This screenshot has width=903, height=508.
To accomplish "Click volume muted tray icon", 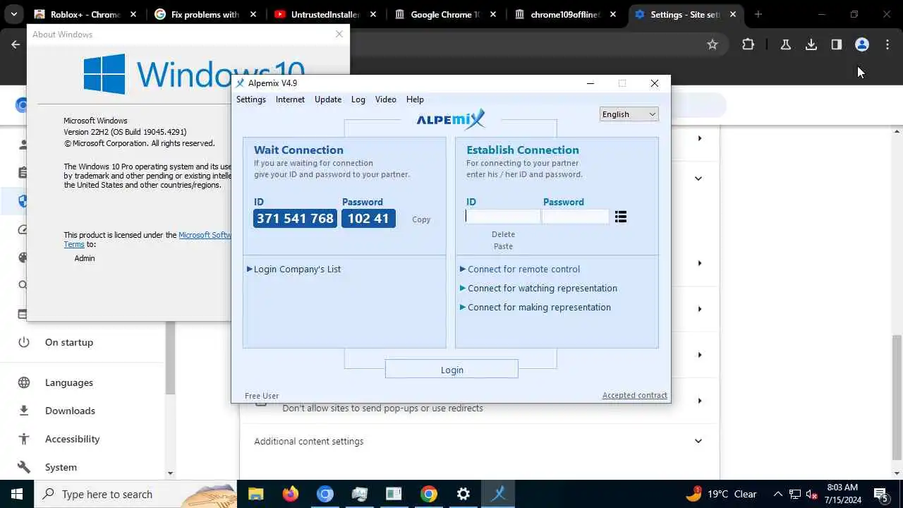I will [812, 494].
